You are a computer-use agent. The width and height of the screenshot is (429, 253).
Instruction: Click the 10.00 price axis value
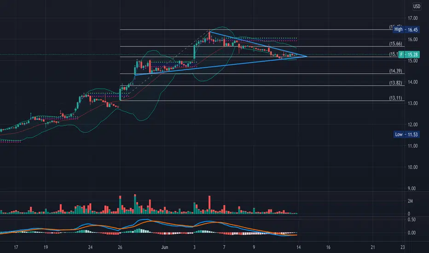412,167
